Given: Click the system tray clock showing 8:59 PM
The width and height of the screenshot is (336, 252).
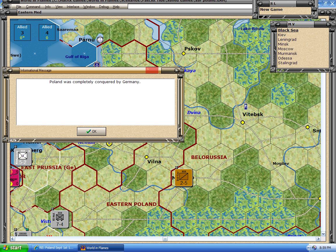Looking at the screenshot, I should (x=325, y=248).
